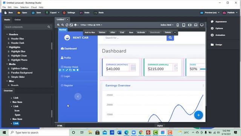Select the phone device size icon

click(x=178, y=25)
